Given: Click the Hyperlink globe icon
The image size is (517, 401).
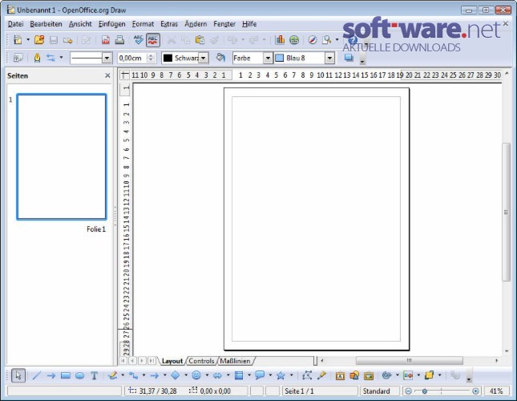Looking at the screenshot, I should pos(294,40).
